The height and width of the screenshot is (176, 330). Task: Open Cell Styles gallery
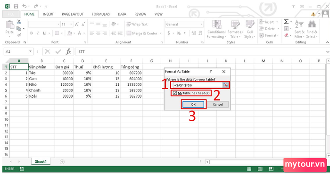tap(250, 29)
